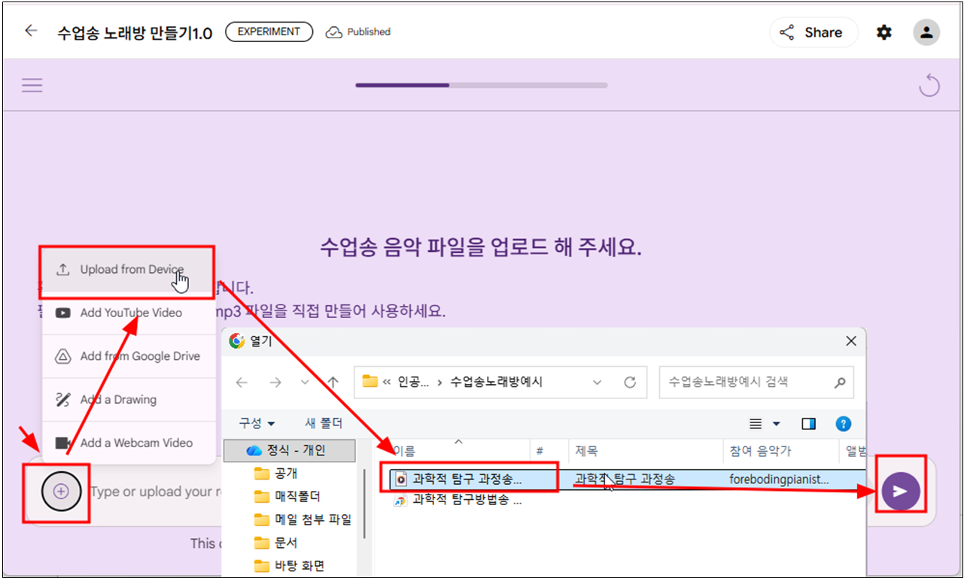Click the Type or upload response field

154,492
